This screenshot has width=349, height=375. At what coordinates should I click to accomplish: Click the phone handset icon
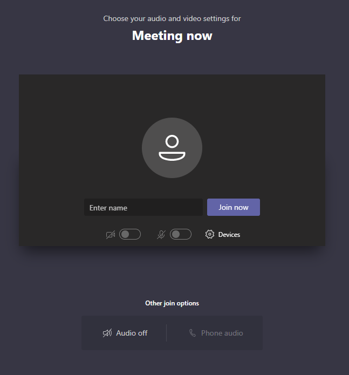click(x=193, y=333)
